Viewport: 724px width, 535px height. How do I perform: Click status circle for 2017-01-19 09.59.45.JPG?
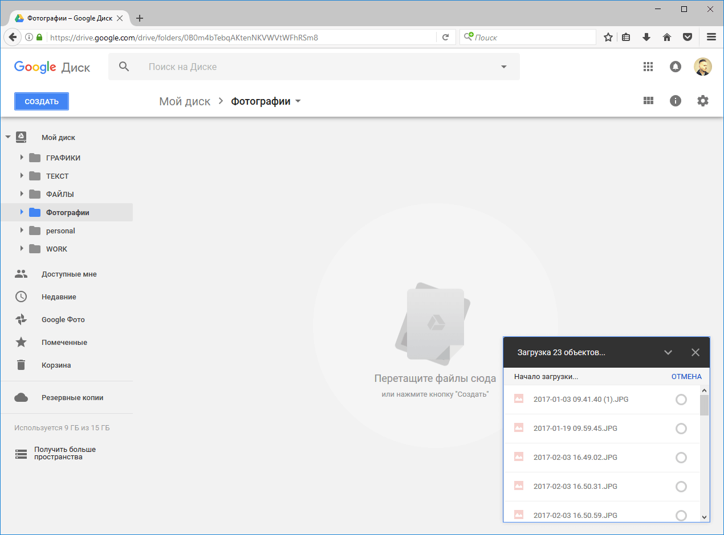[681, 429]
